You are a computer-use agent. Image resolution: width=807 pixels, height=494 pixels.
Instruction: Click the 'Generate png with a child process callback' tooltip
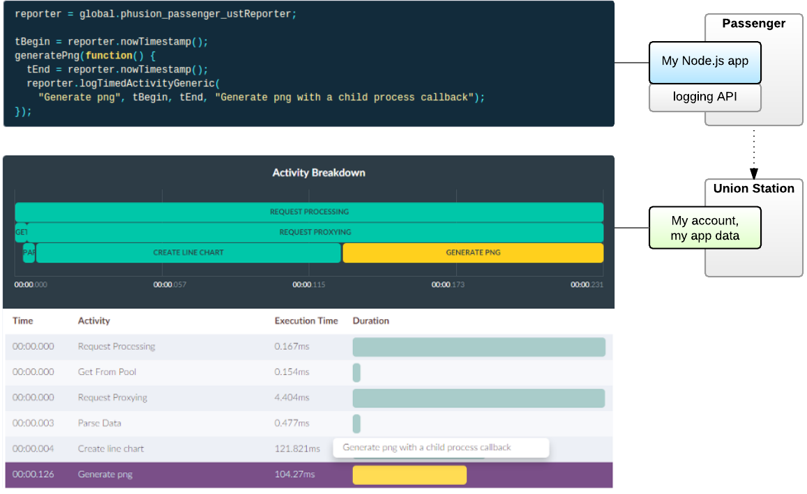[441, 448]
